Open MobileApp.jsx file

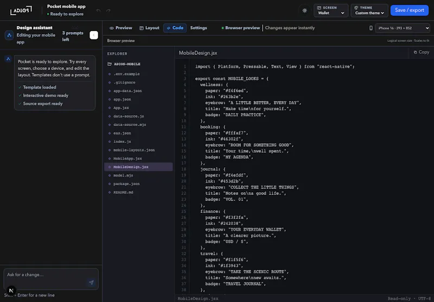tap(138, 159)
